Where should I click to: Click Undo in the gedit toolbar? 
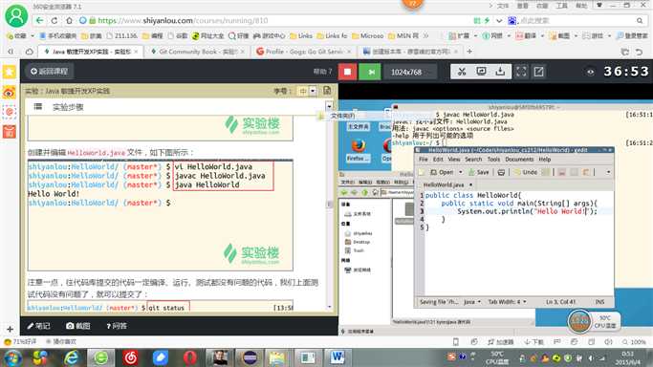526,172
